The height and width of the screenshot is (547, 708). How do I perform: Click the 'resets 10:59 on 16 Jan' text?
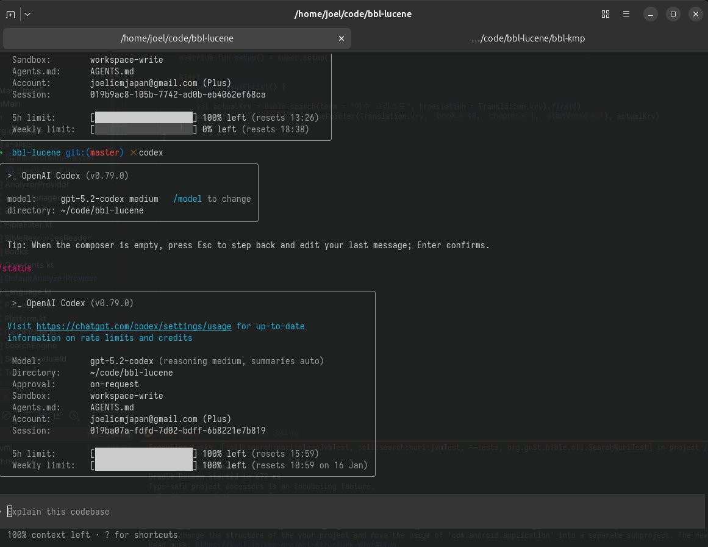click(x=309, y=465)
